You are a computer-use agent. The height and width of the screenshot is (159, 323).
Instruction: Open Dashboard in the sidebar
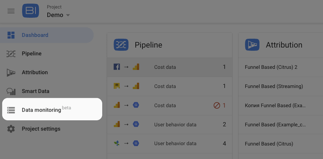click(x=35, y=35)
